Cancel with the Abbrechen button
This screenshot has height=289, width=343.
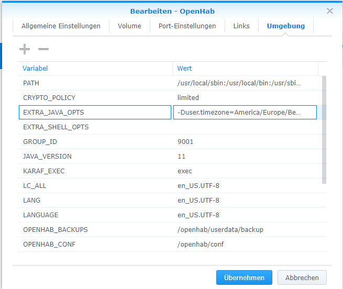pyautogui.click(x=302, y=277)
